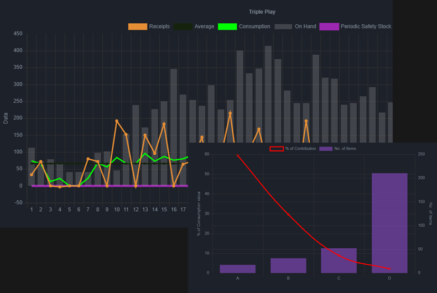
Task: Click the purple bar for category D
Action: (389, 223)
